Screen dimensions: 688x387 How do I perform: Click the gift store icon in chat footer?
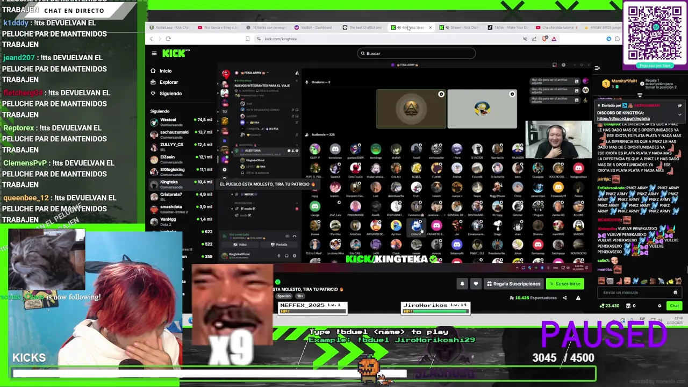629,306
